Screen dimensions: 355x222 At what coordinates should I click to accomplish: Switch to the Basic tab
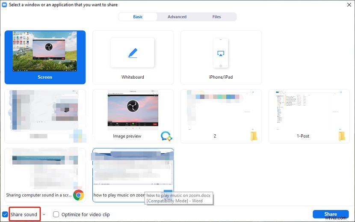(138, 17)
